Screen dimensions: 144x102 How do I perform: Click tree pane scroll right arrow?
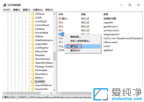point(51,93)
